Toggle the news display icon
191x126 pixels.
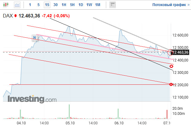pyautogui.click(x=113, y=5)
